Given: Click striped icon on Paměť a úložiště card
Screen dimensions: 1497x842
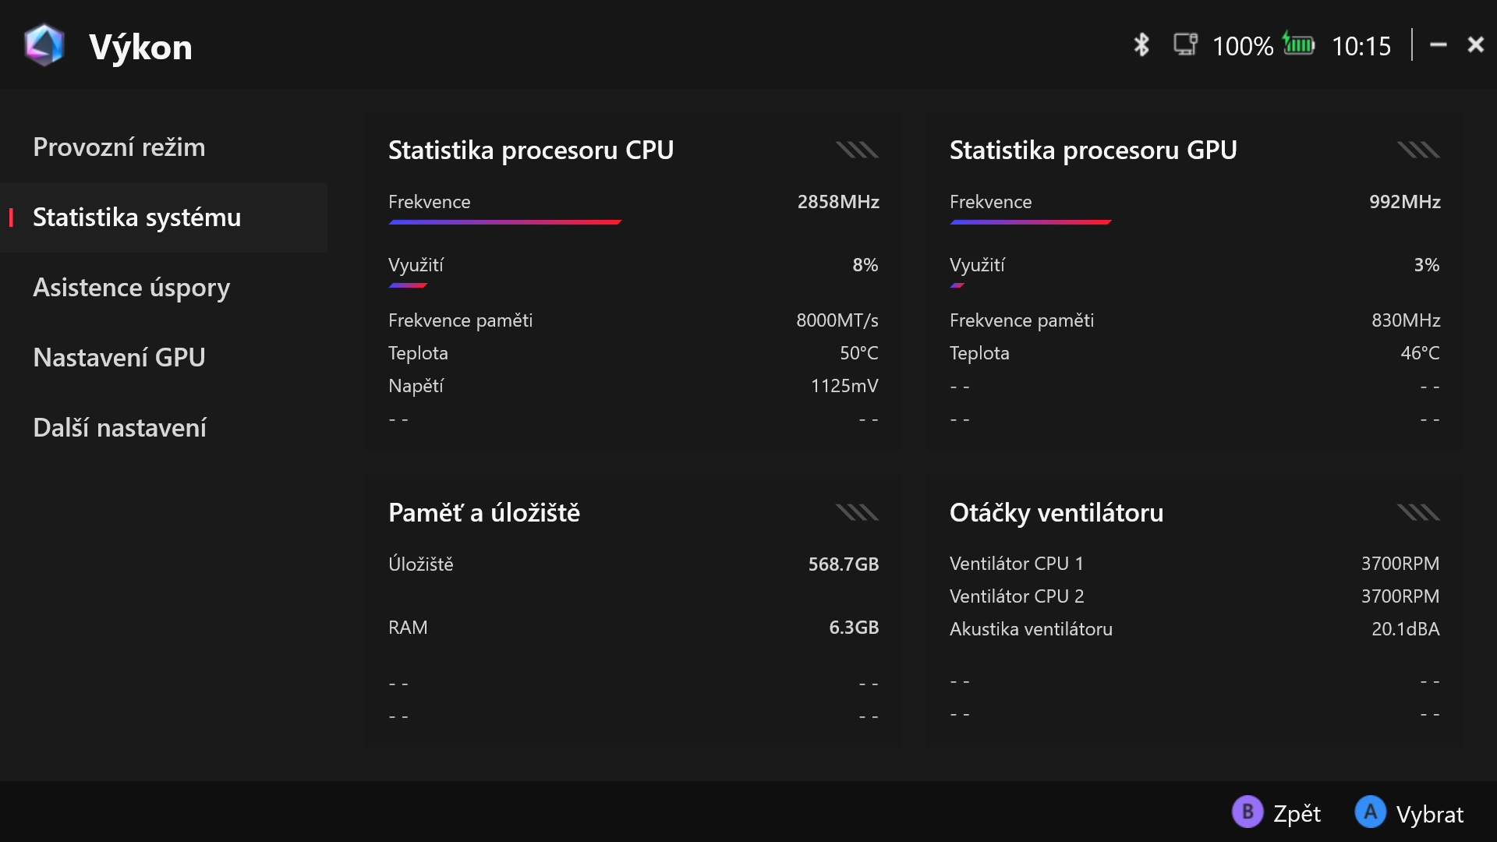Looking at the screenshot, I should 857,512.
